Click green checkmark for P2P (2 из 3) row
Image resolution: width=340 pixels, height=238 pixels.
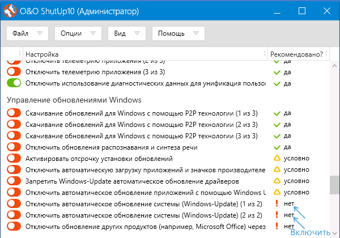click(277, 125)
